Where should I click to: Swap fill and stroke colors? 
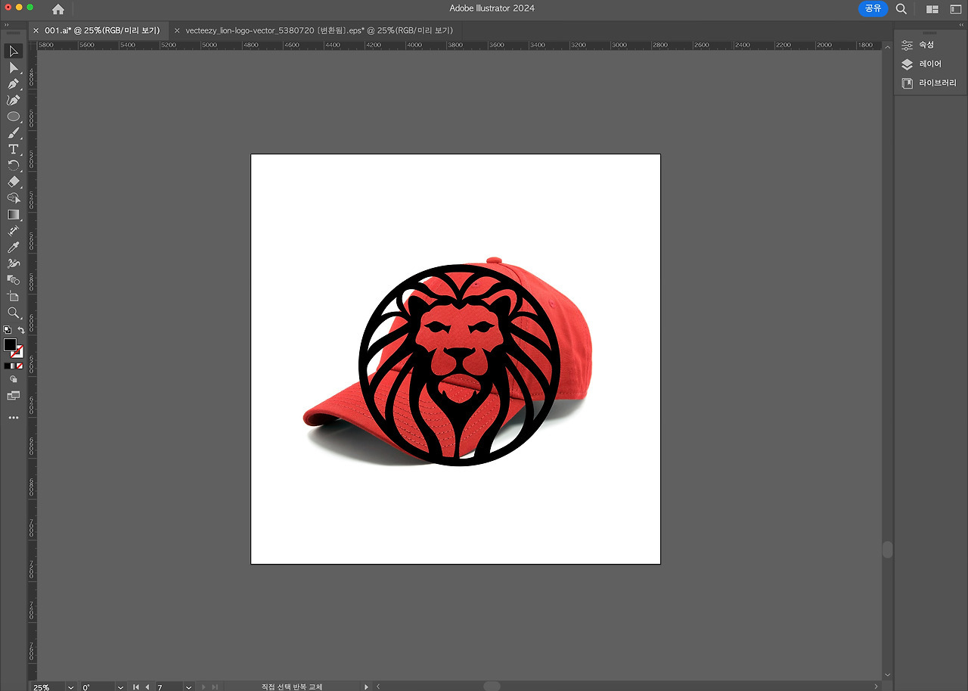21,330
